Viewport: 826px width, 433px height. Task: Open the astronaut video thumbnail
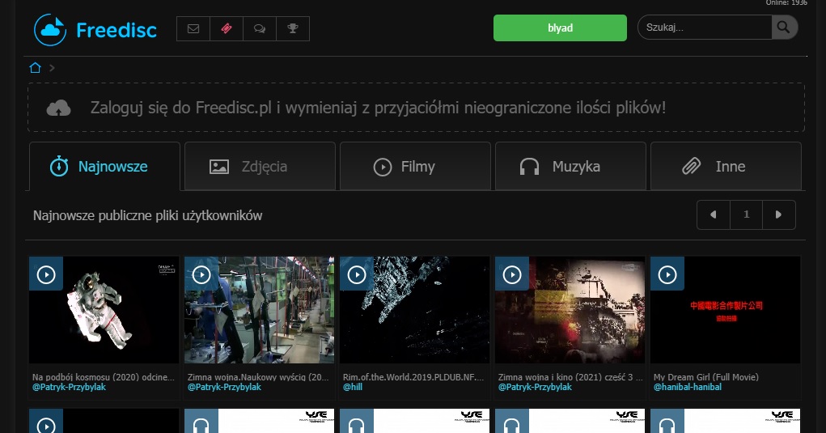[x=104, y=310]
